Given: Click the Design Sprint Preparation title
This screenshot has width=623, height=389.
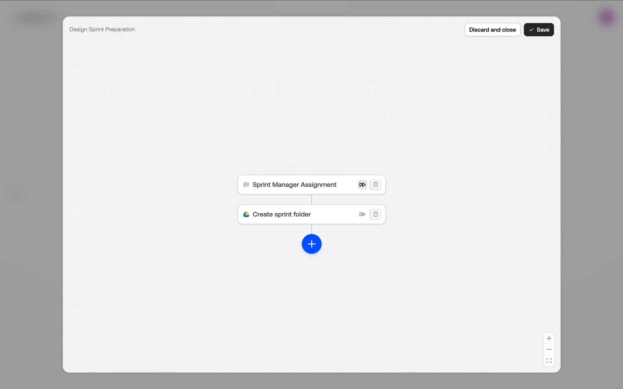Looking at the screenshot, I should 102,29.
